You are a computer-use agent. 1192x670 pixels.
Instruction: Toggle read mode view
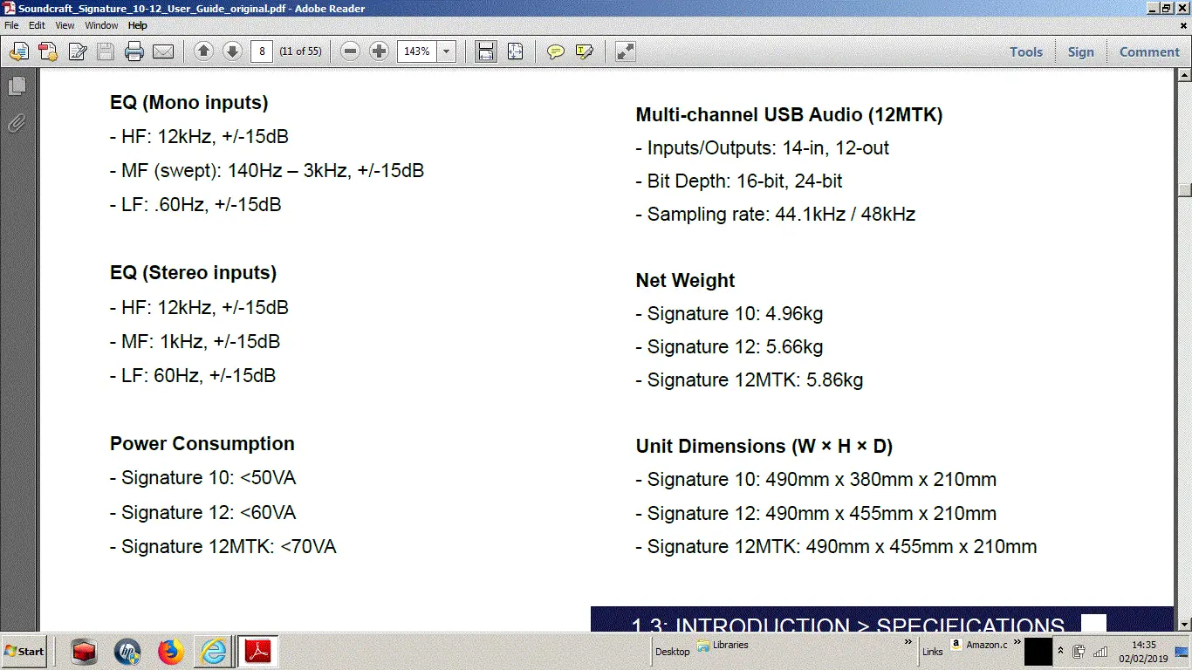tap(625, 51)
